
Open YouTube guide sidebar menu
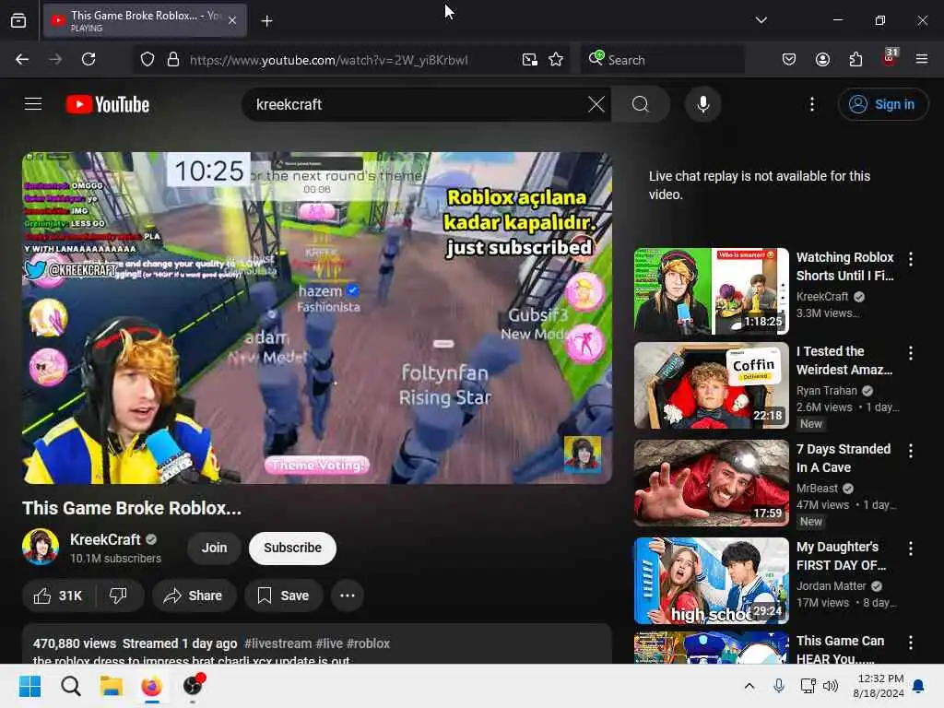(x=33, y=104)
